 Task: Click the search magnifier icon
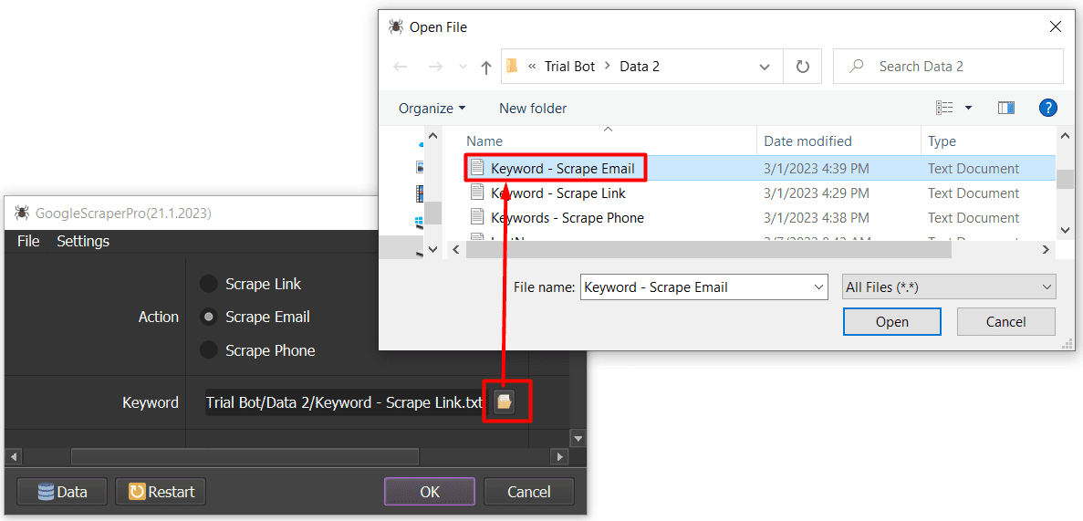(x=857, y=67)
